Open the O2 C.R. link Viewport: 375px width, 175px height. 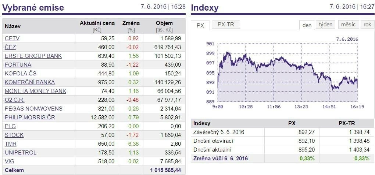point(15,100)
